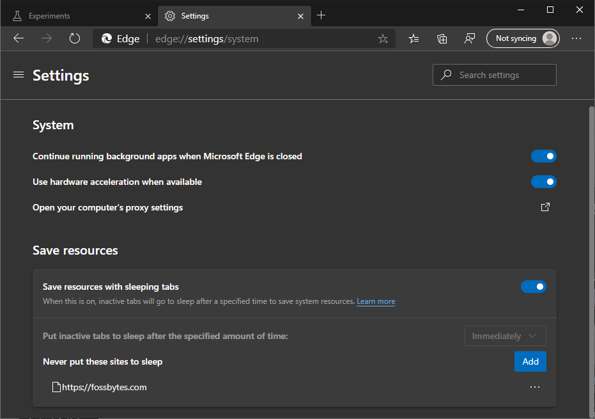Open the Learn more link
This screenshot has width=595, height=419.
point(376,301)
